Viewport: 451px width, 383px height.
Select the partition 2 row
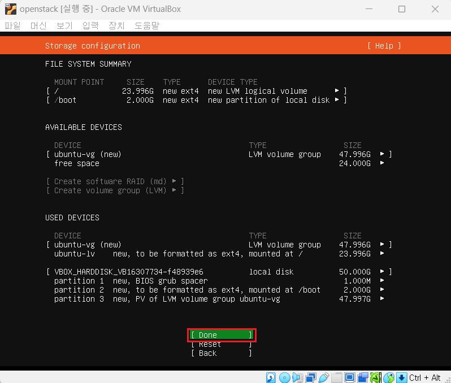coord(219,290)
